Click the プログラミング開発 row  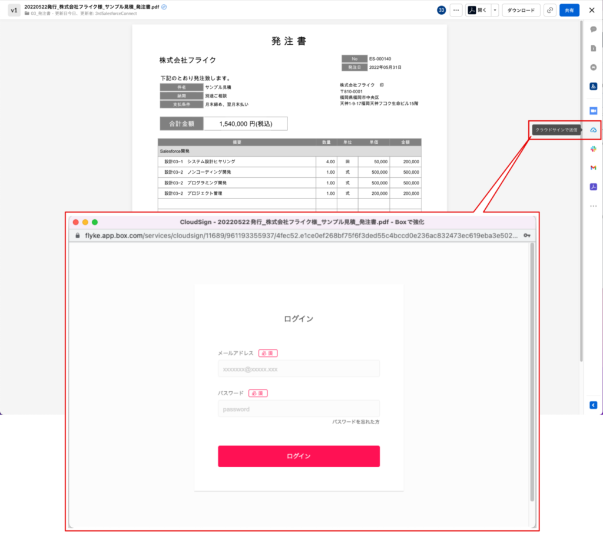click(290, 183)
